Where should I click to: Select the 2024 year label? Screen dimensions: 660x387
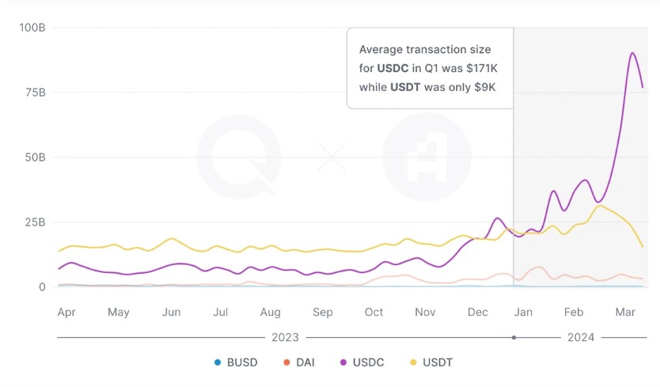pos(580,337)
